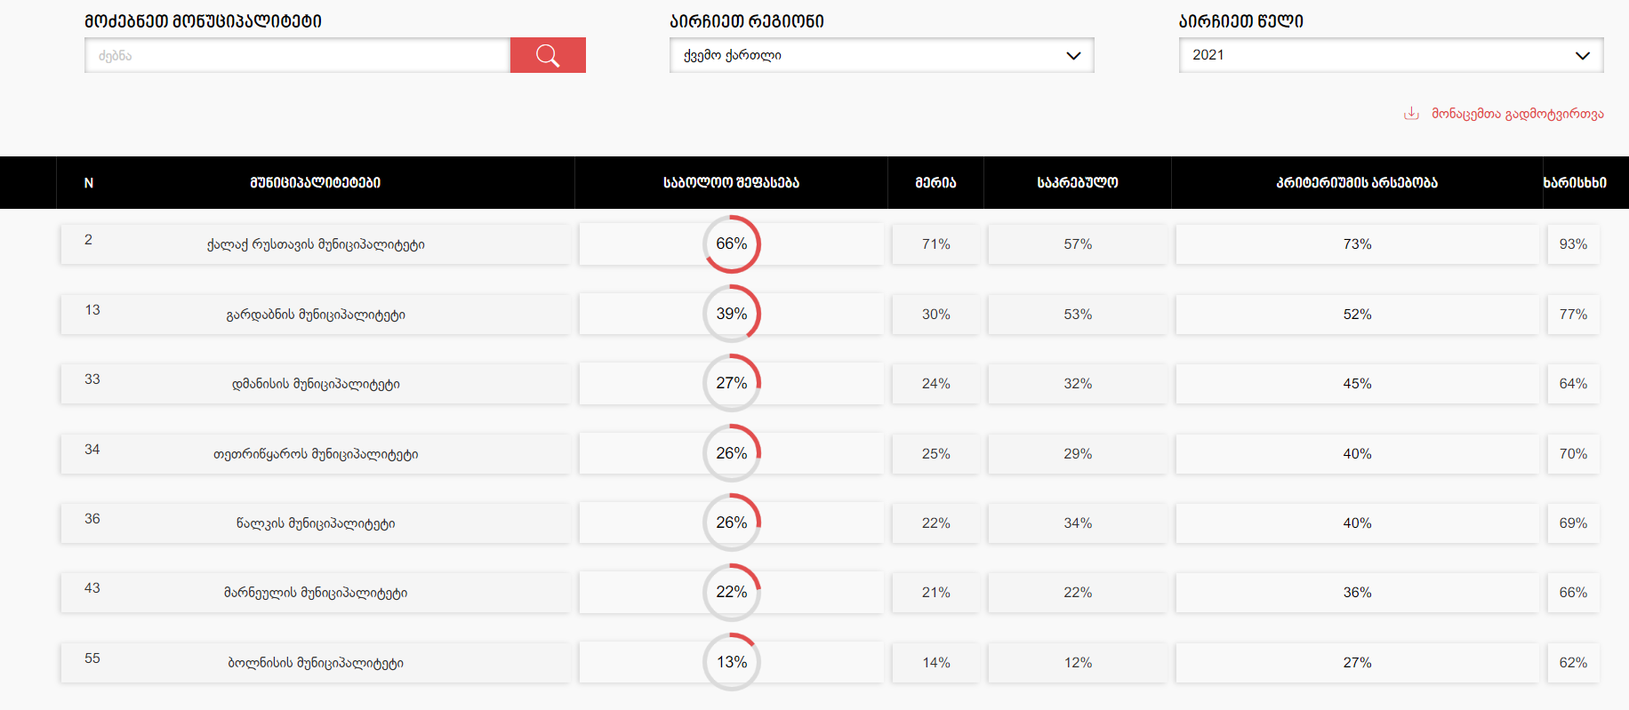1629x710 pixels.
Task: Click the 26% circle in თეთრიწყაროს row
Action: 732,453
